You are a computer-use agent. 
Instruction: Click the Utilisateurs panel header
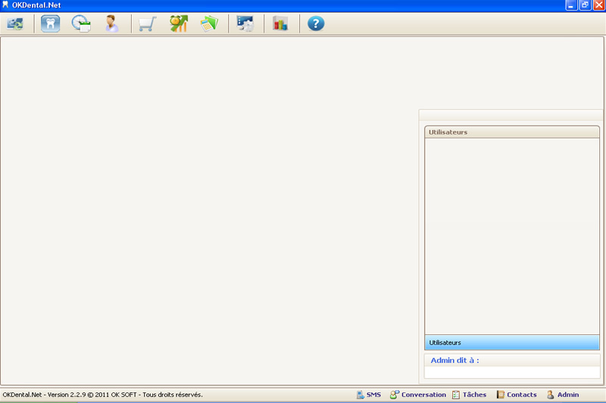(512, 132)
